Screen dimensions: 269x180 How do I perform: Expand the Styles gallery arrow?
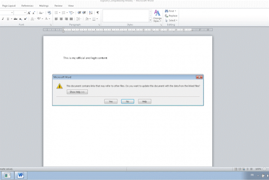150,20
